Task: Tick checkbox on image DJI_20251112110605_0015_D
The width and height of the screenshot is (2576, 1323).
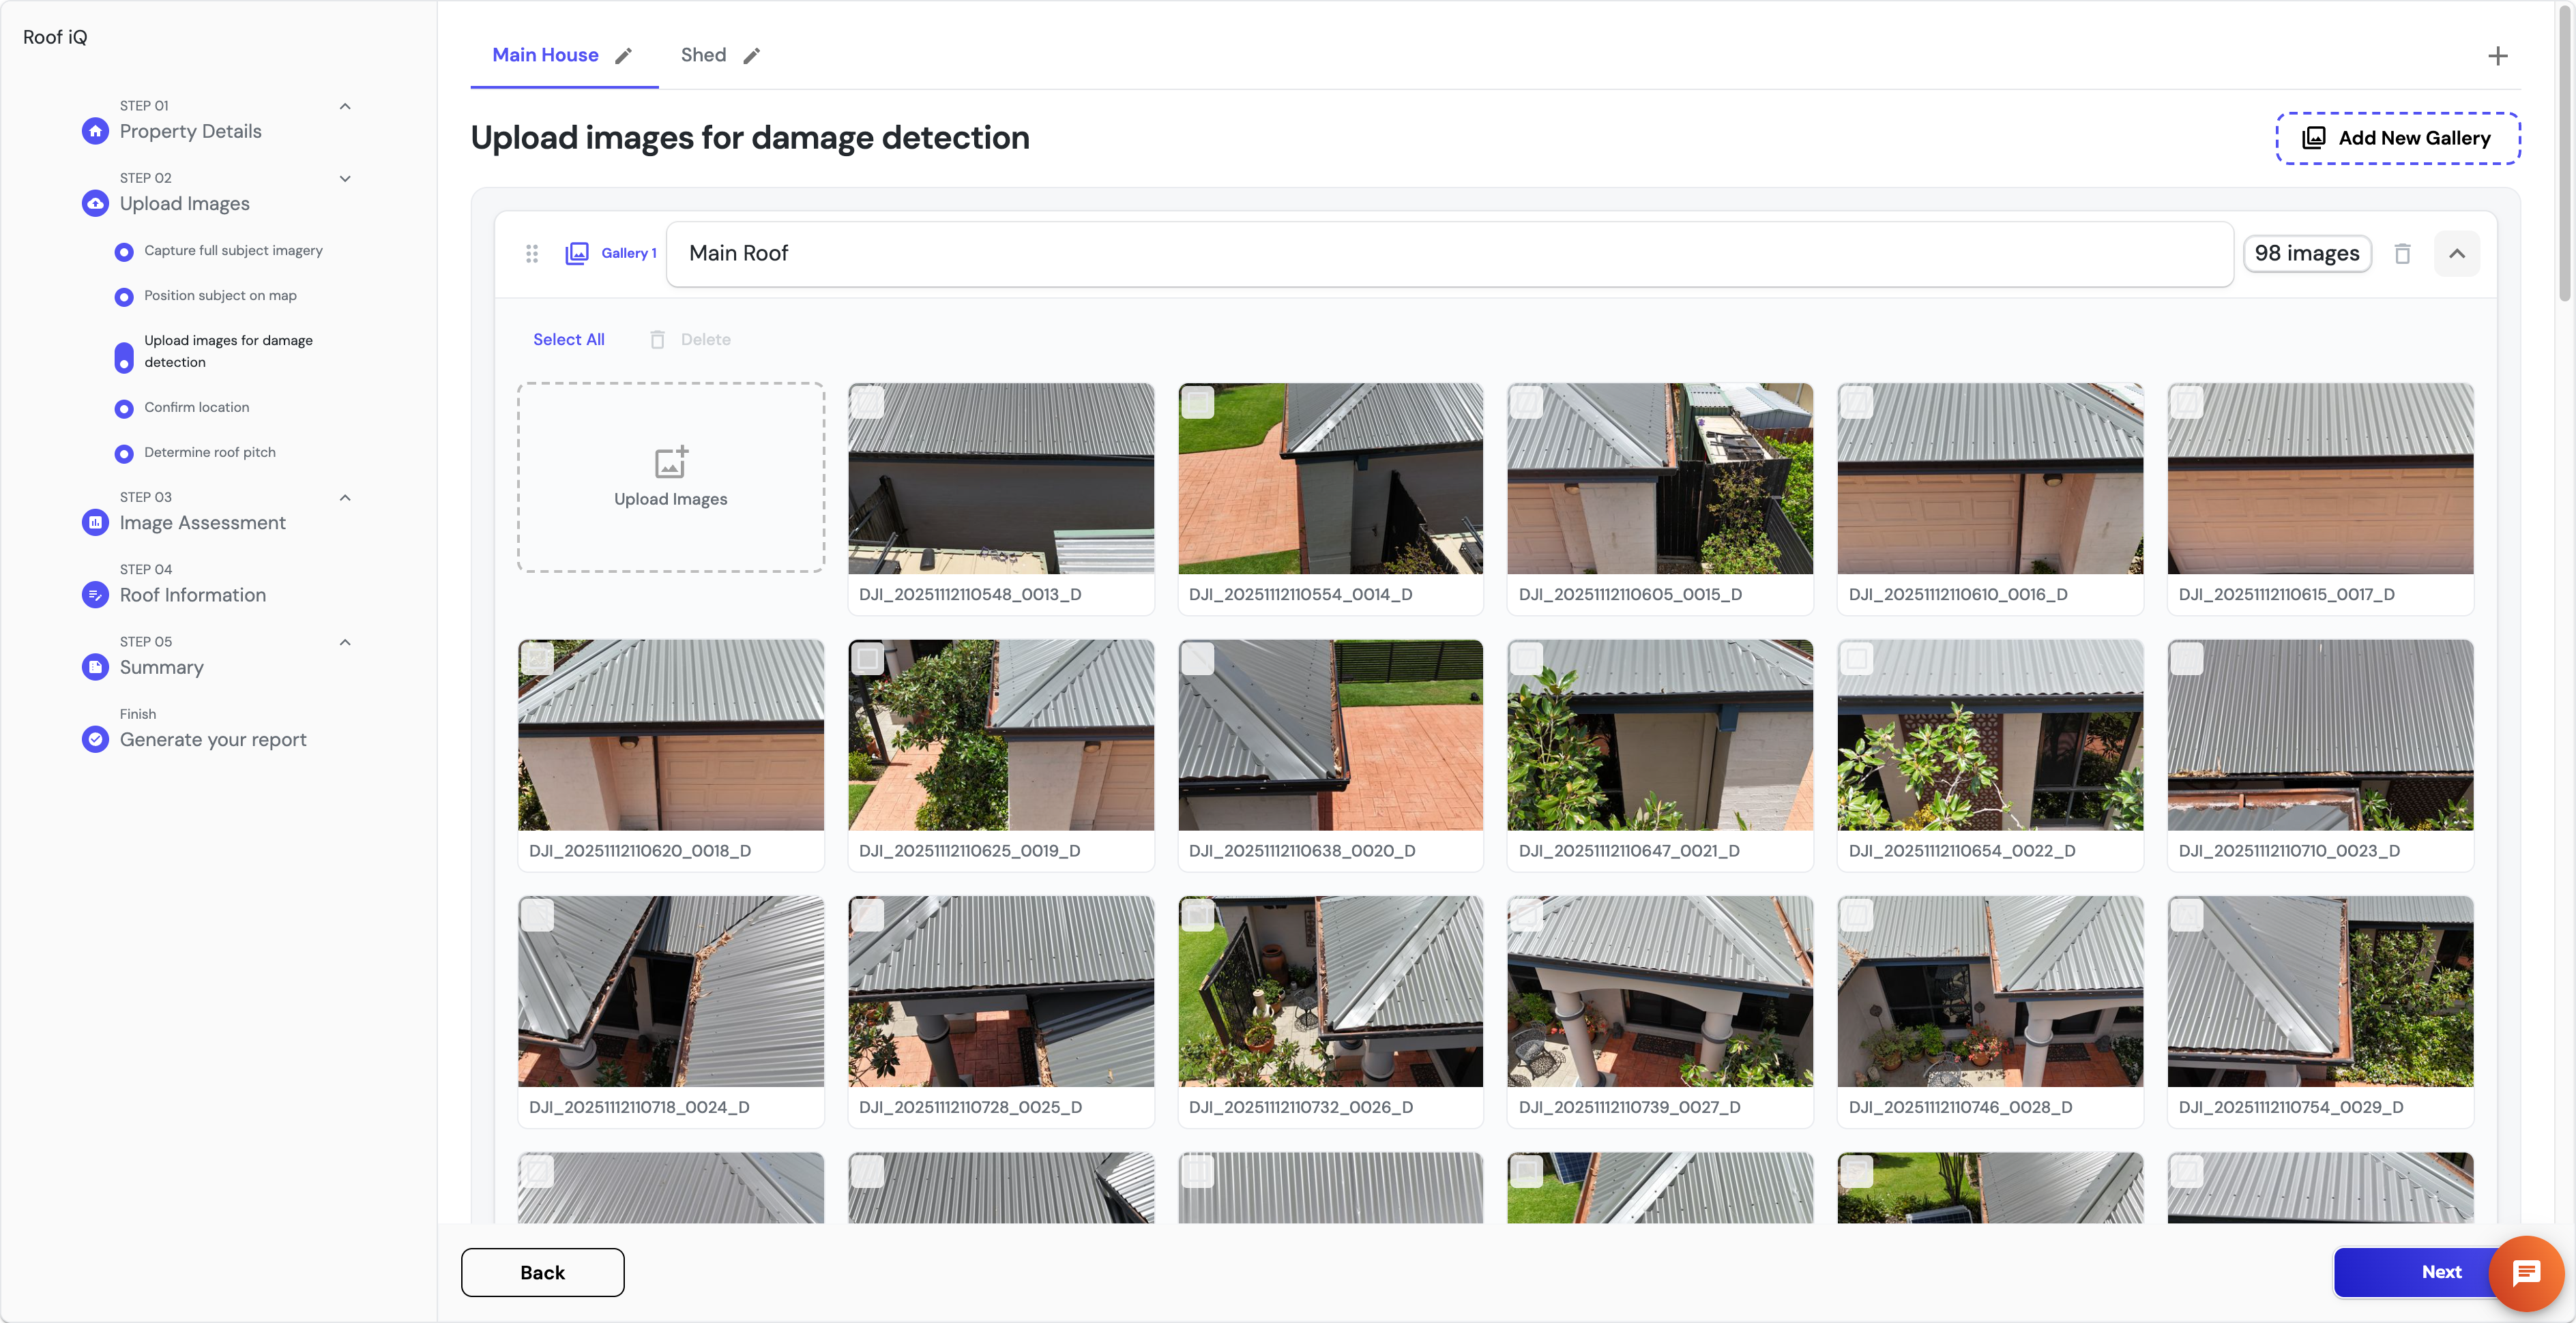Action: (x=1526, y=402)
